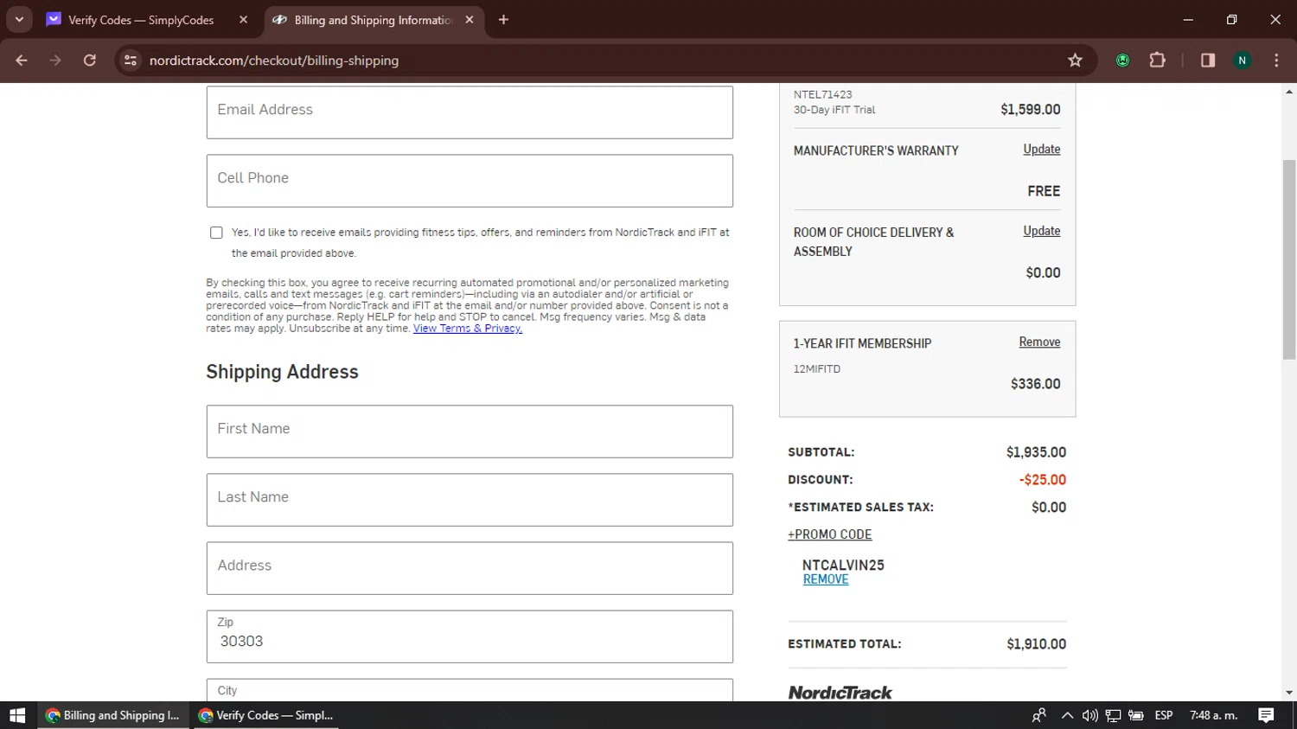Update Room of Choice Delivery & Assembly
This screenshot has height=729, width=1297.
[x=1041, y=231]
